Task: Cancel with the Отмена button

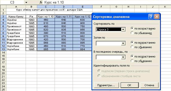Action: pyautogui.click(x=149, y=85)
